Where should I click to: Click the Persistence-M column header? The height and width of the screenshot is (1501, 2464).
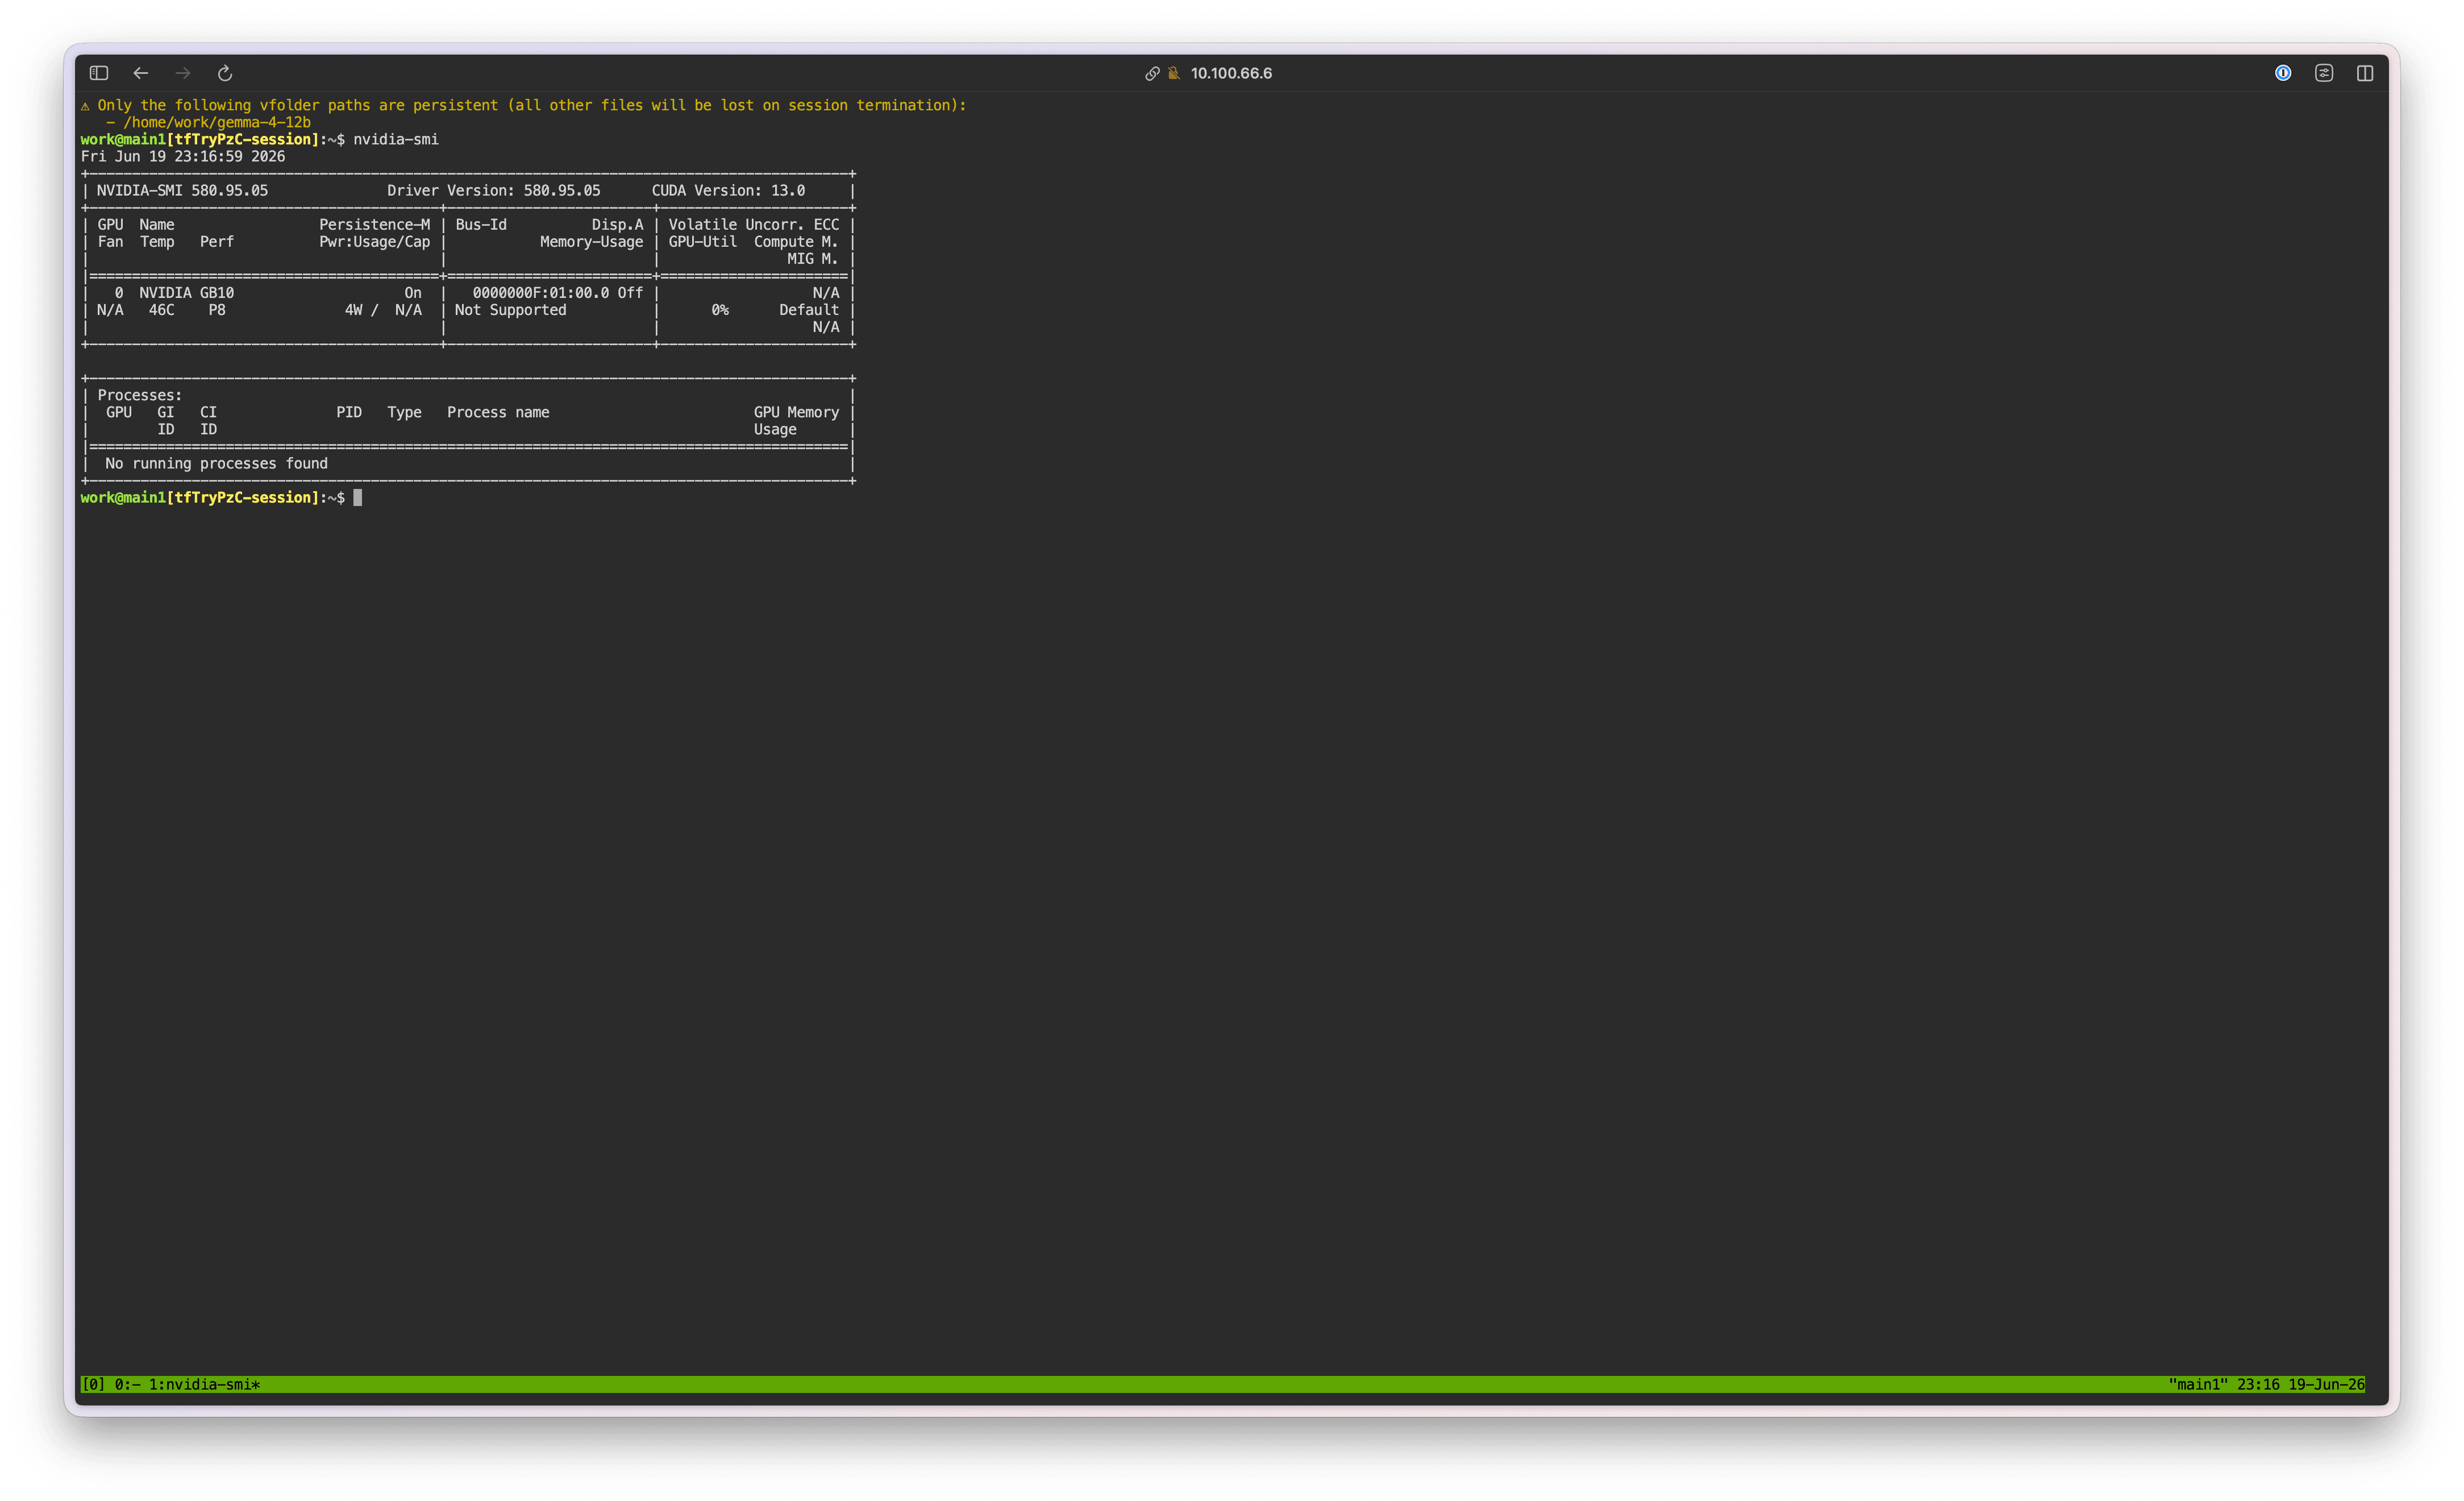375,224
